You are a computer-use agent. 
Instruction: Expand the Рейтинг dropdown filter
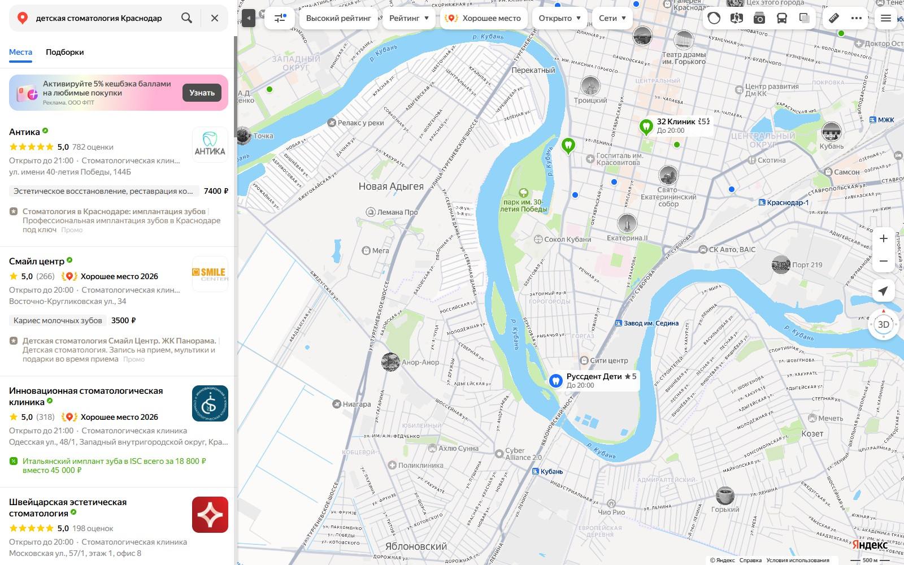click(409, 18)
